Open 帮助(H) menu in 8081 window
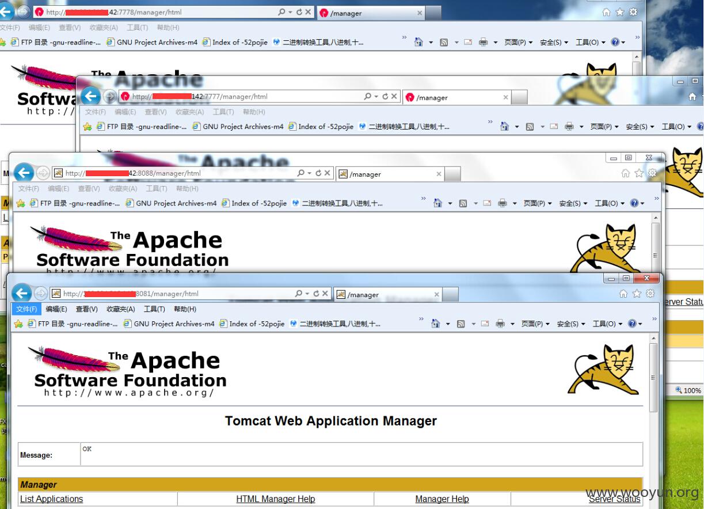 (185, 309)
